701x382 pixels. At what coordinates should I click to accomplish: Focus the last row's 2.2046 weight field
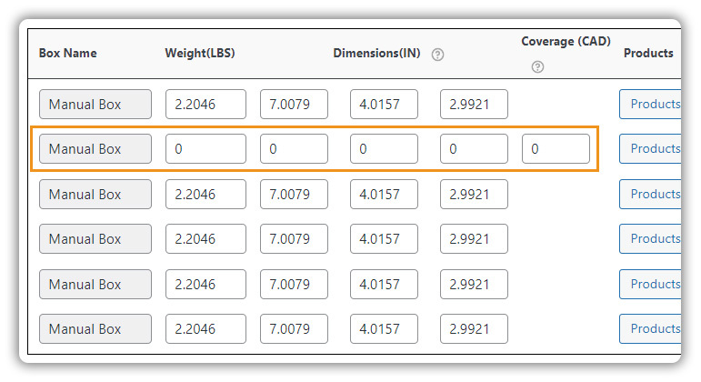click(x=205, y=328)
